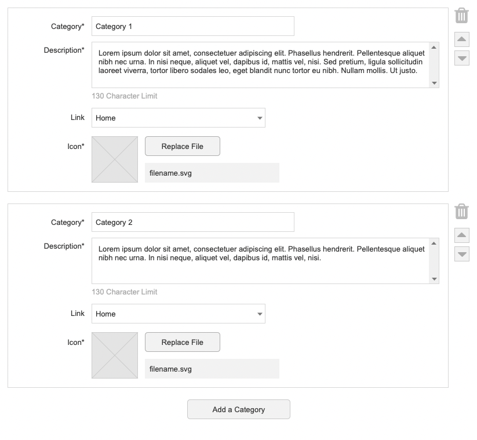The height and width of the screenshot is (440, 477).
Task: Click the Category 1 icon image placeholder
Action: point(115,159)
